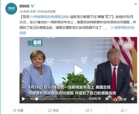Click the 秒拍 watermark icon on video
Screen dimensions: 139x114
(126, 43)
